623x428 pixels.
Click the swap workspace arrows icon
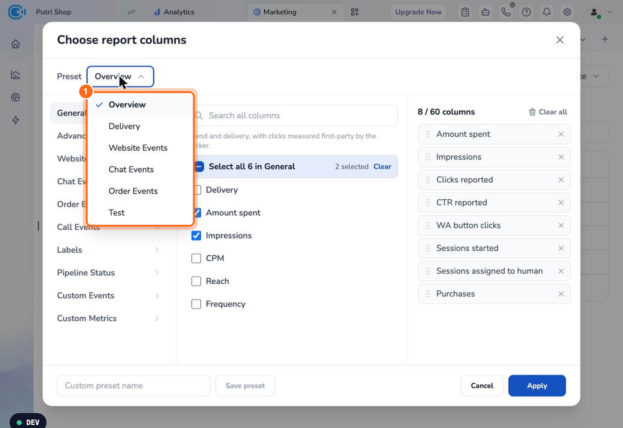click(131, 12)
